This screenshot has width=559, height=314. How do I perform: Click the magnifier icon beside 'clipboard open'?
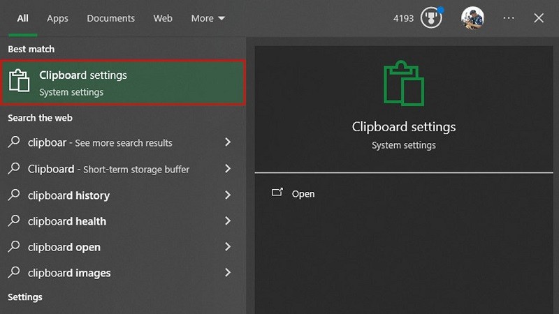pos(14,247)
